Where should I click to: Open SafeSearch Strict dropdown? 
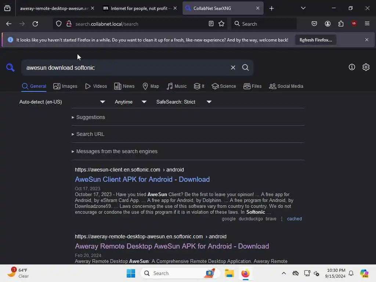[184, 102]
